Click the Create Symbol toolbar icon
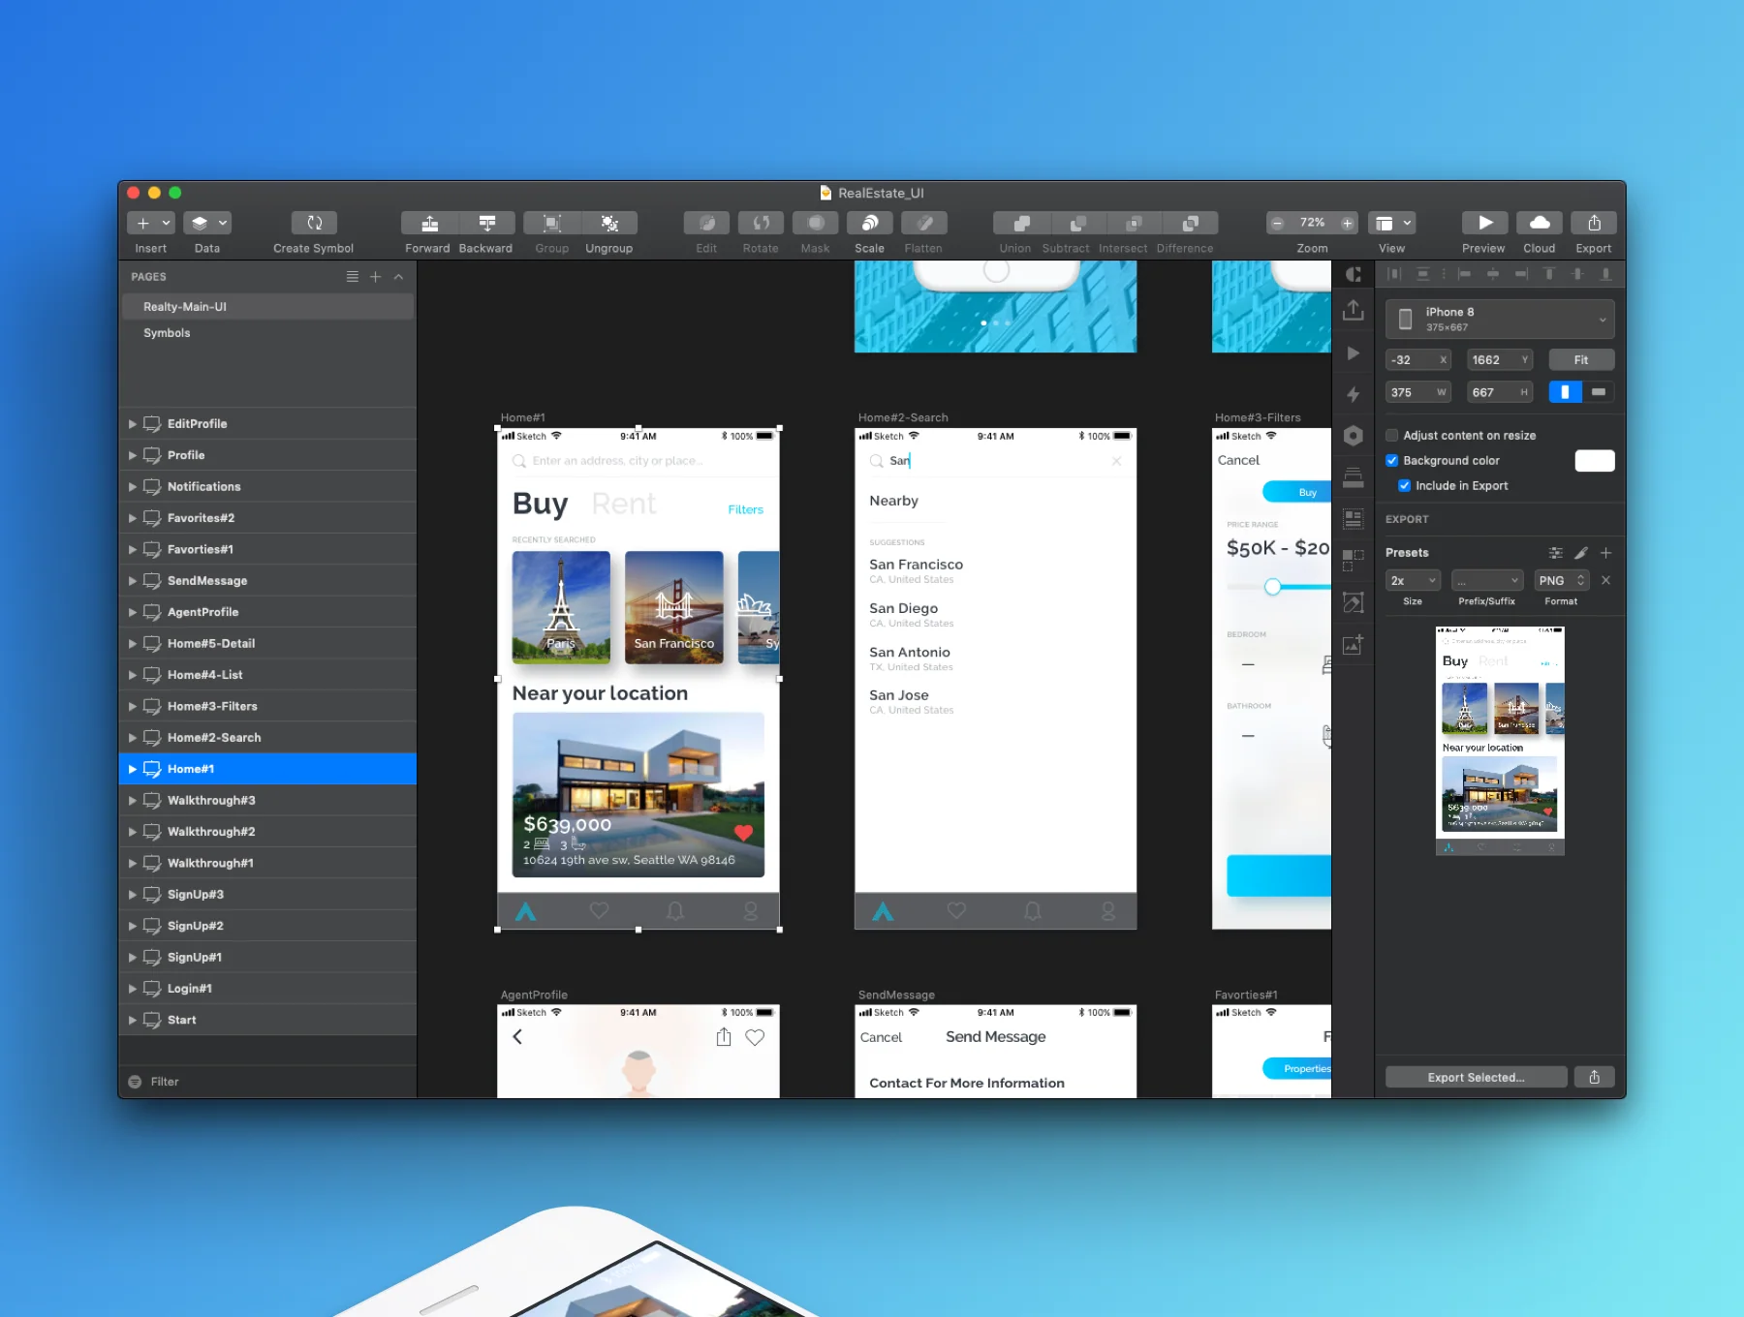Viewport: 1744px width, 1317px height. pos(314,223)
